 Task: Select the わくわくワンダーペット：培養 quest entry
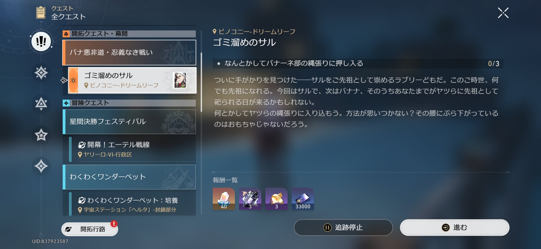pos(132,204)
